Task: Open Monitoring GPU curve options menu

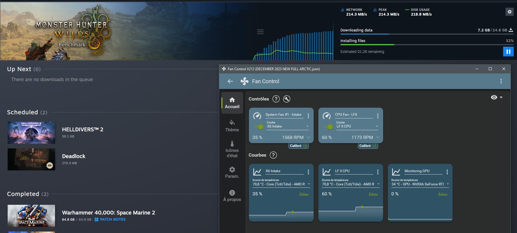Action: [x=447, y=172]
